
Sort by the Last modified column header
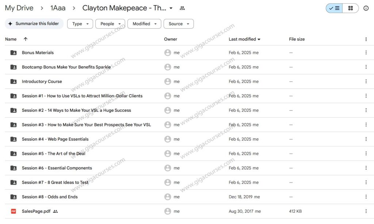[x=243, y=39]
